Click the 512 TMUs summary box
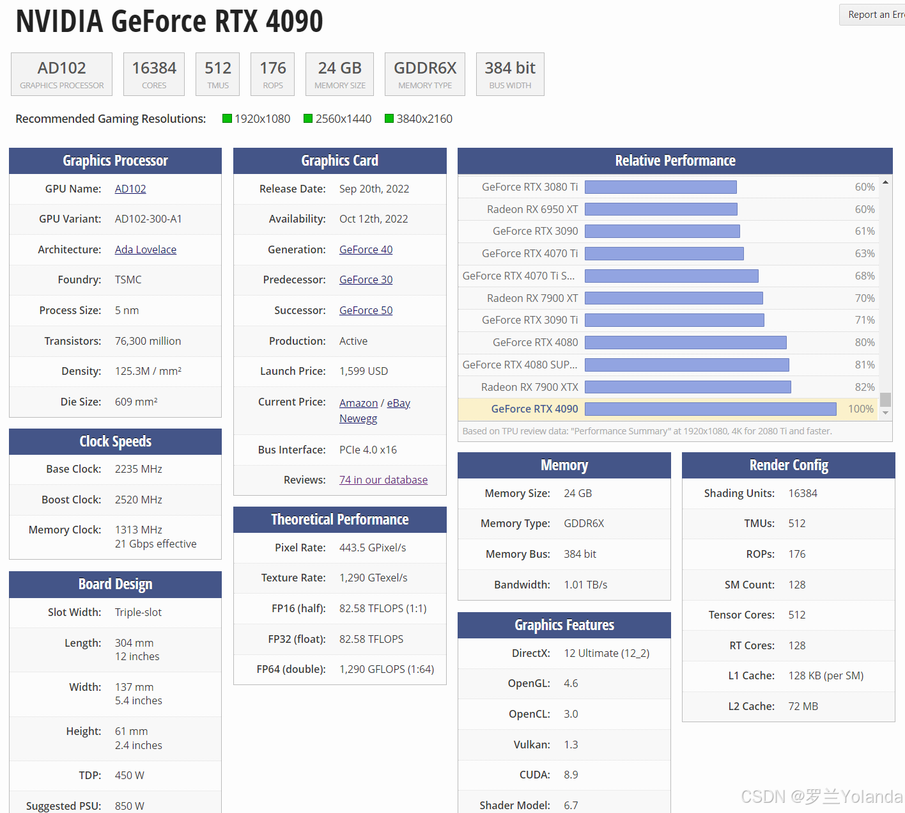The width and height of the screenshot is (905, 813). [x=218, y=74]
